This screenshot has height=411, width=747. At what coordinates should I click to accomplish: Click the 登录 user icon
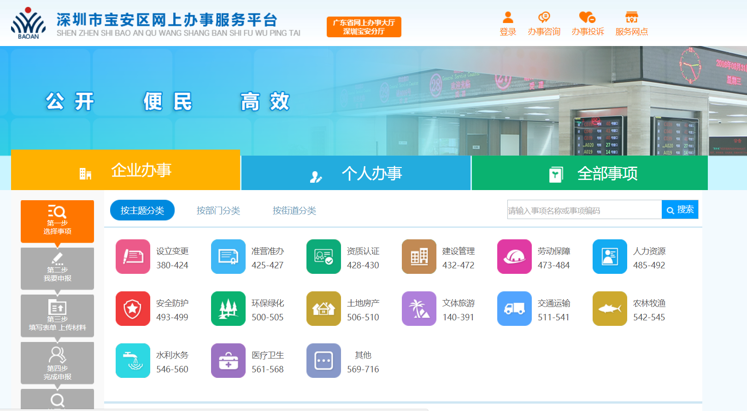click(x=508, y=17)
